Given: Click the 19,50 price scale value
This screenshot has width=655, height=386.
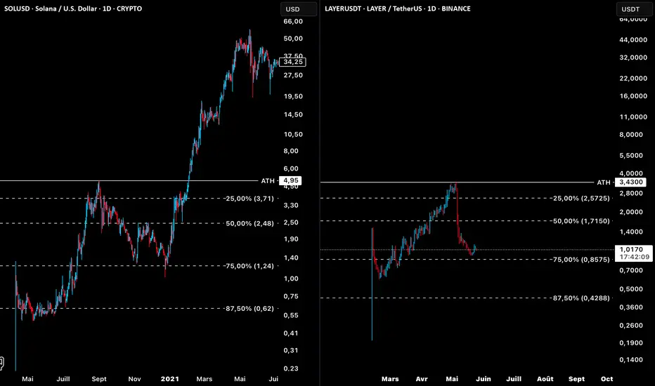Looking at the screenshot, I should pyautogui.click(x=293, y=96).
